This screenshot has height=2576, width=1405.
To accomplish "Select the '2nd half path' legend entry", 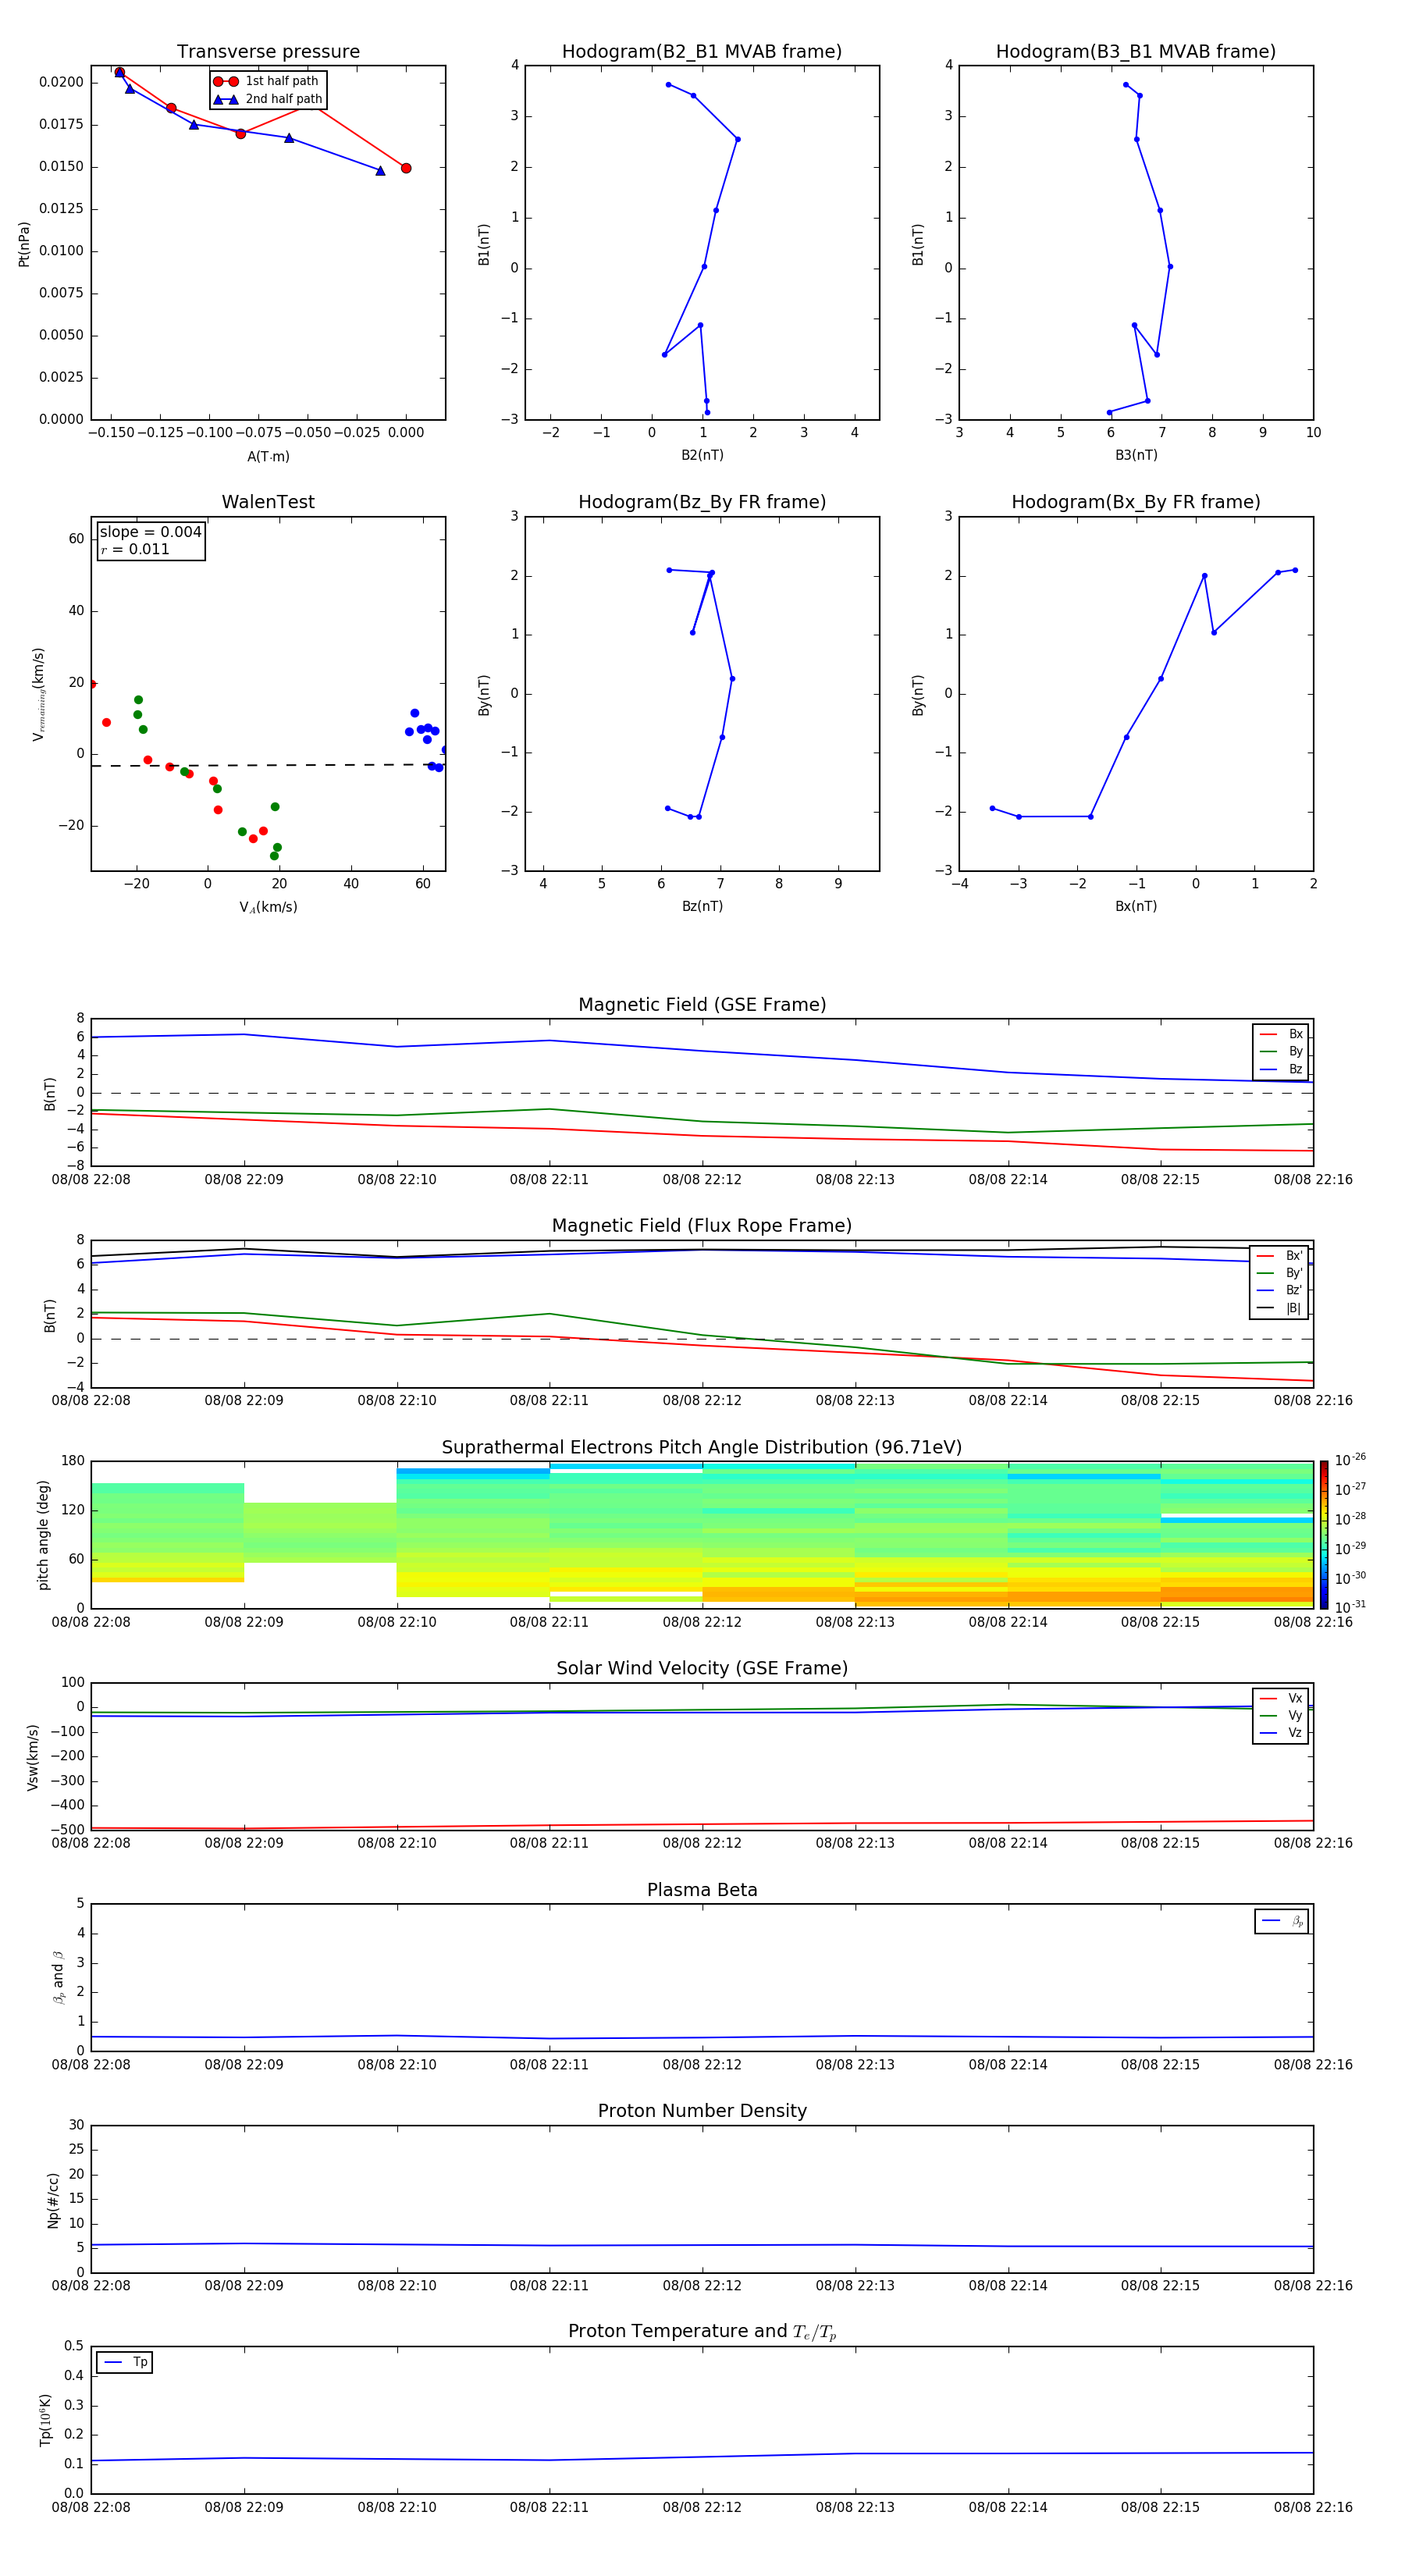I will [x=268, y=99].
